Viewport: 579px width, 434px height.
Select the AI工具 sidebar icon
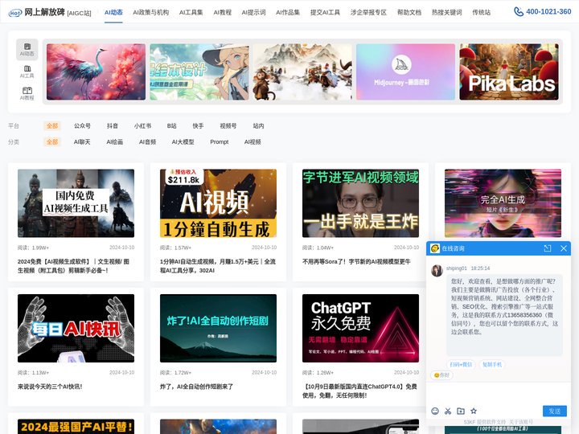tap(27, 72)
